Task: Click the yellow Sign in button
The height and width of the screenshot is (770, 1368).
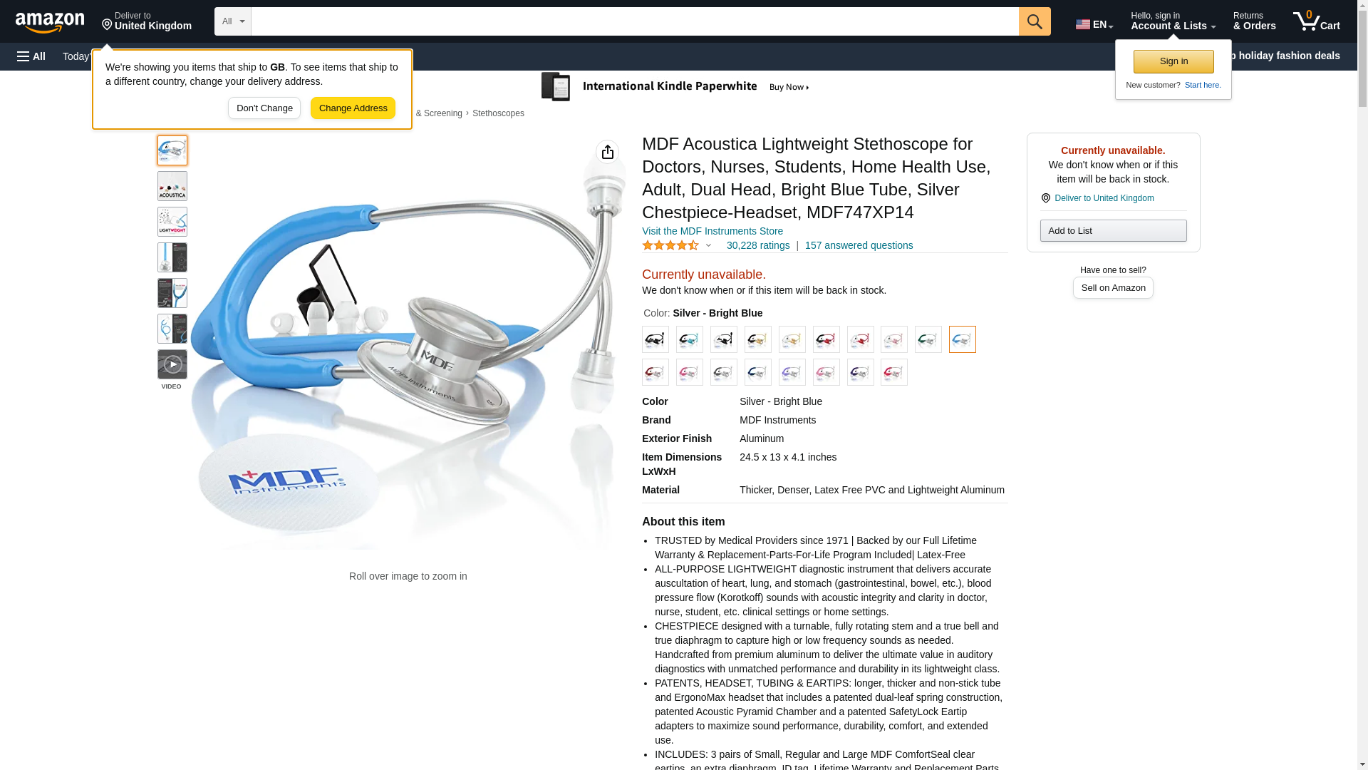Action: [x=1173, y=61]
